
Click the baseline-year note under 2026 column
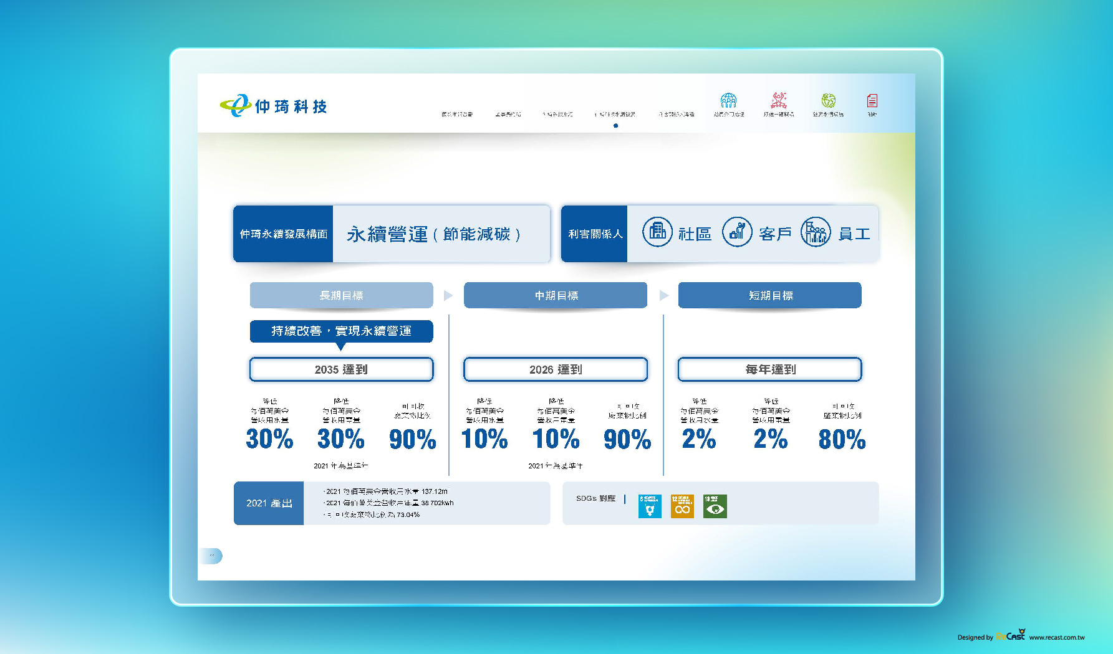[x=556, y=465]
